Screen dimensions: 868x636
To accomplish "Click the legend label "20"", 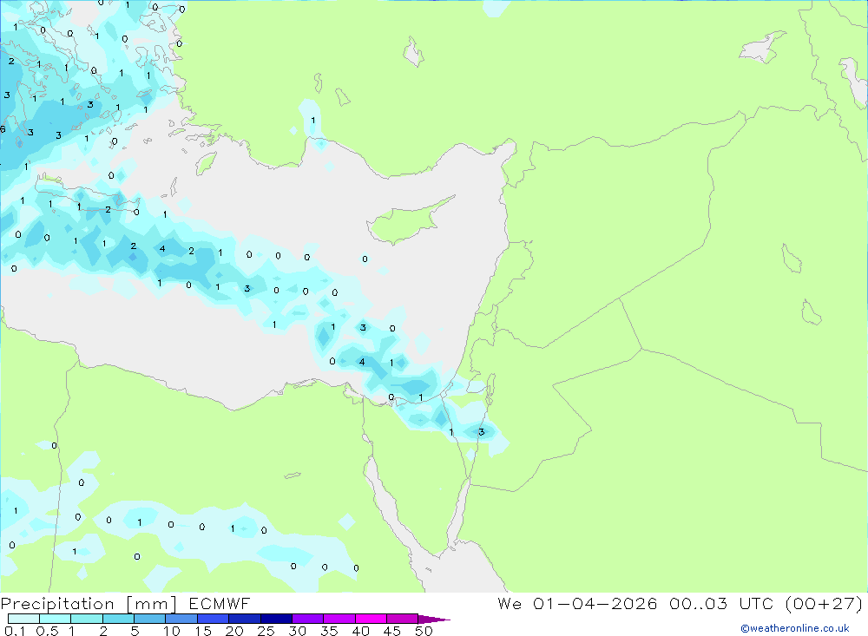I will (234, 631).
